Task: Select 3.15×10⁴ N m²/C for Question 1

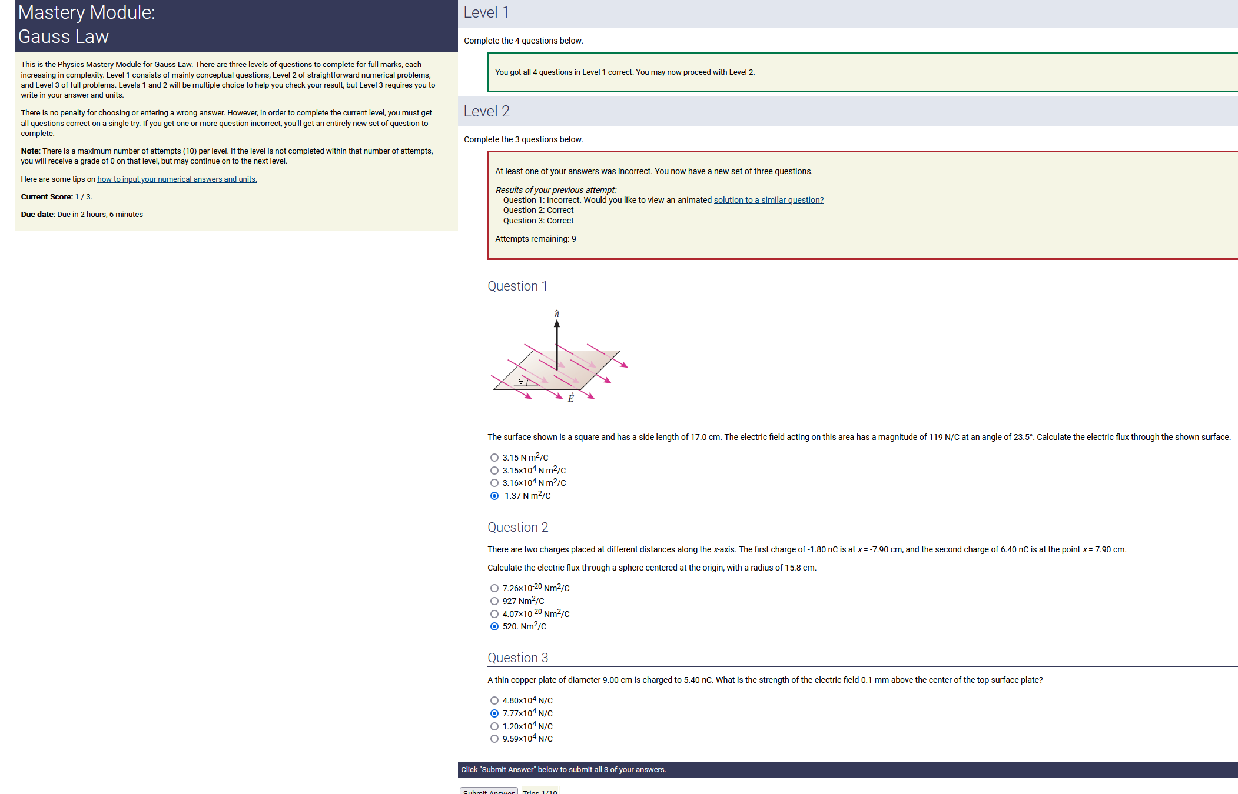Action: (x=494, y=471)
